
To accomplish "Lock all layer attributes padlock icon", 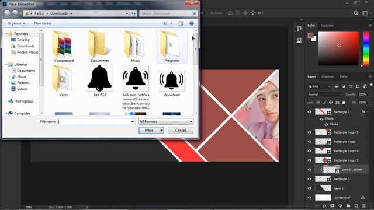I will click(x=344, y=103).
